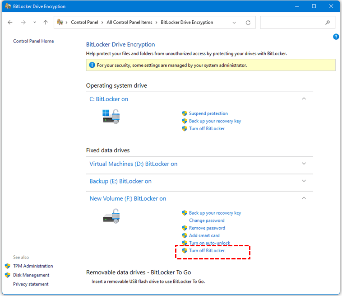This screenshot has width=342, height=296.
Task: Click "Insert a removable USB flash drive" text
Action: [x=148, y=282]
